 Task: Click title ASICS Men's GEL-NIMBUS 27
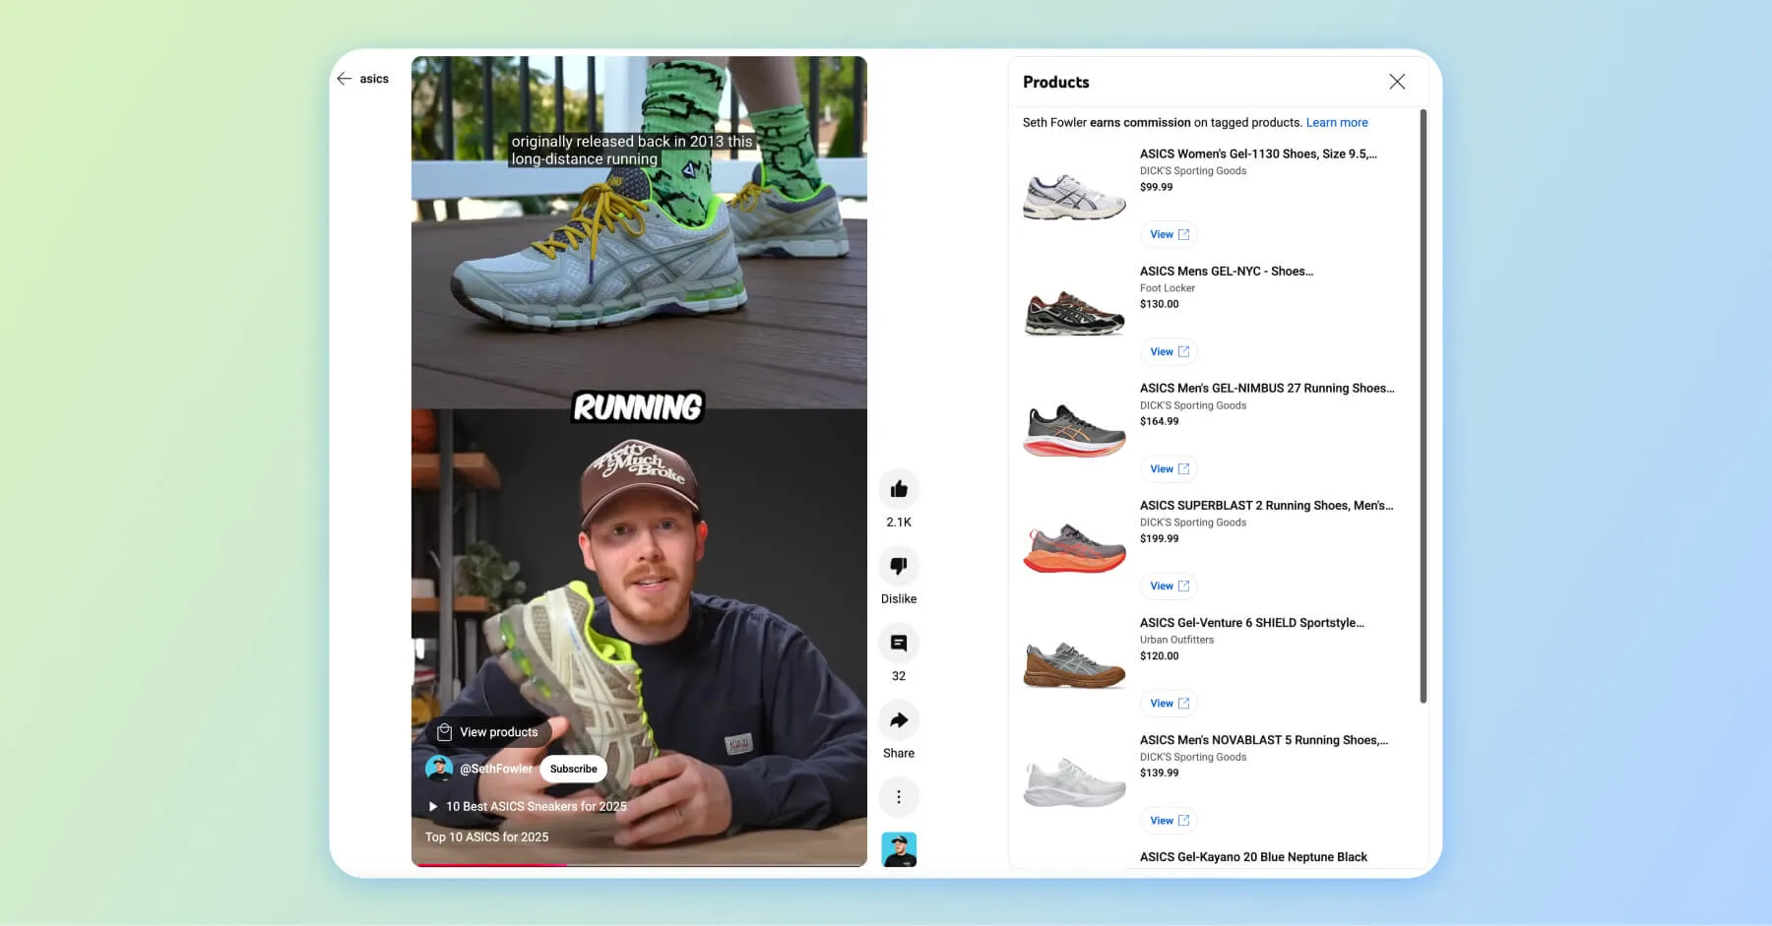[1267, 388]
